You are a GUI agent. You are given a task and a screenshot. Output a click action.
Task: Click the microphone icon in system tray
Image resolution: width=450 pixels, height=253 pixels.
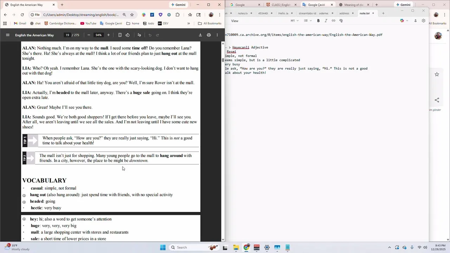coord(412,247)
